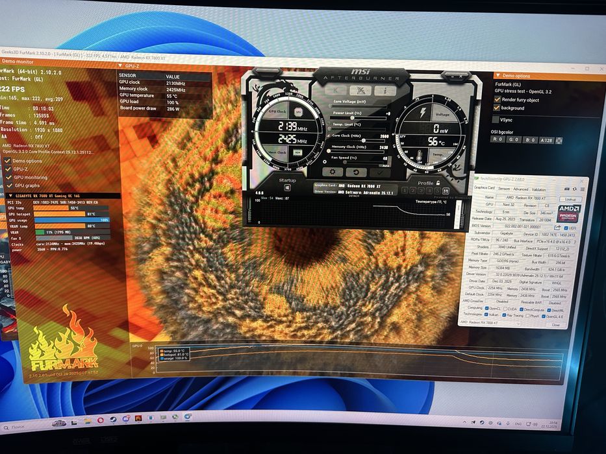Image resolution: width=606 pixels, height=454 pixels.
Task: Click DETACH under Afterburner driver info
Action: click(353, 196)
